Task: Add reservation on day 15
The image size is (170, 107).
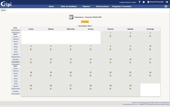Action: point(110,63)
